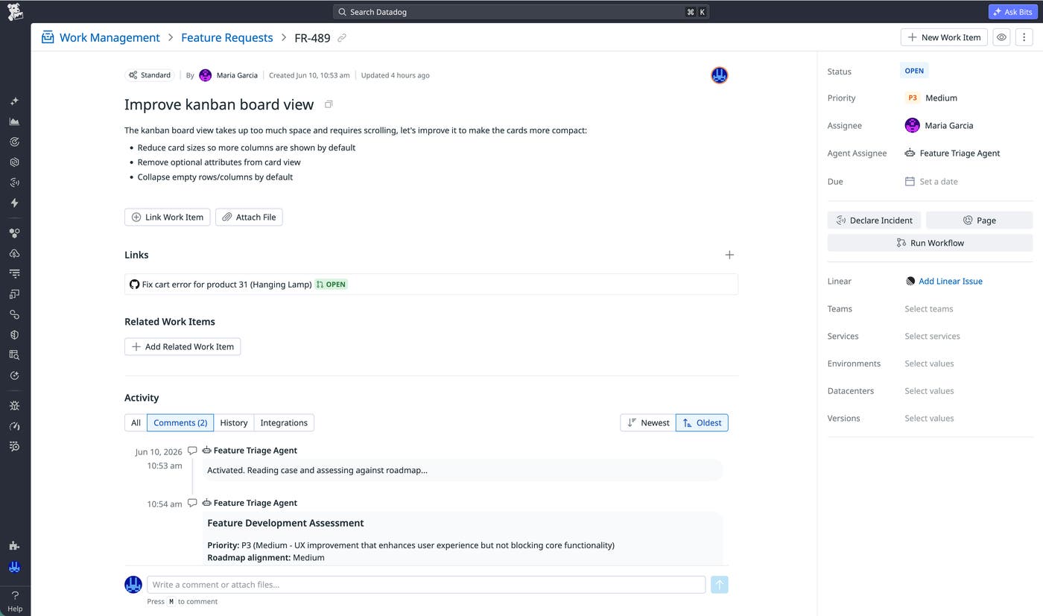
Task: Open the table search sidebar icon
Action: point(14,355)
